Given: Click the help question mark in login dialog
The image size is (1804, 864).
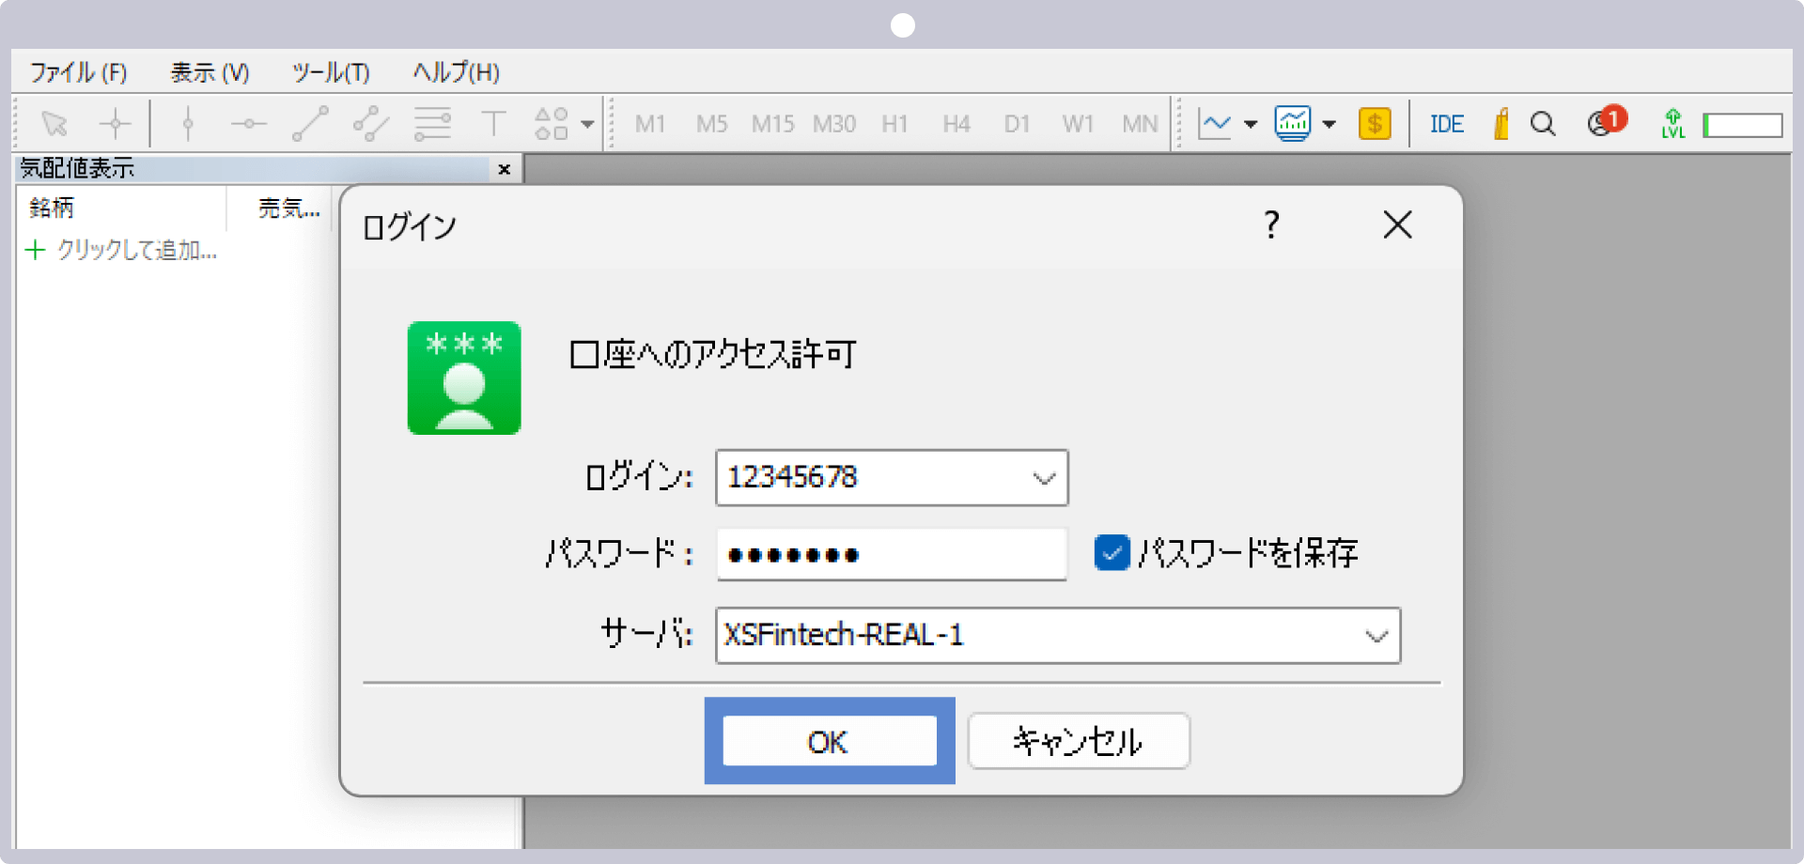Looking at the screenshot, I should pos(1271,224).
